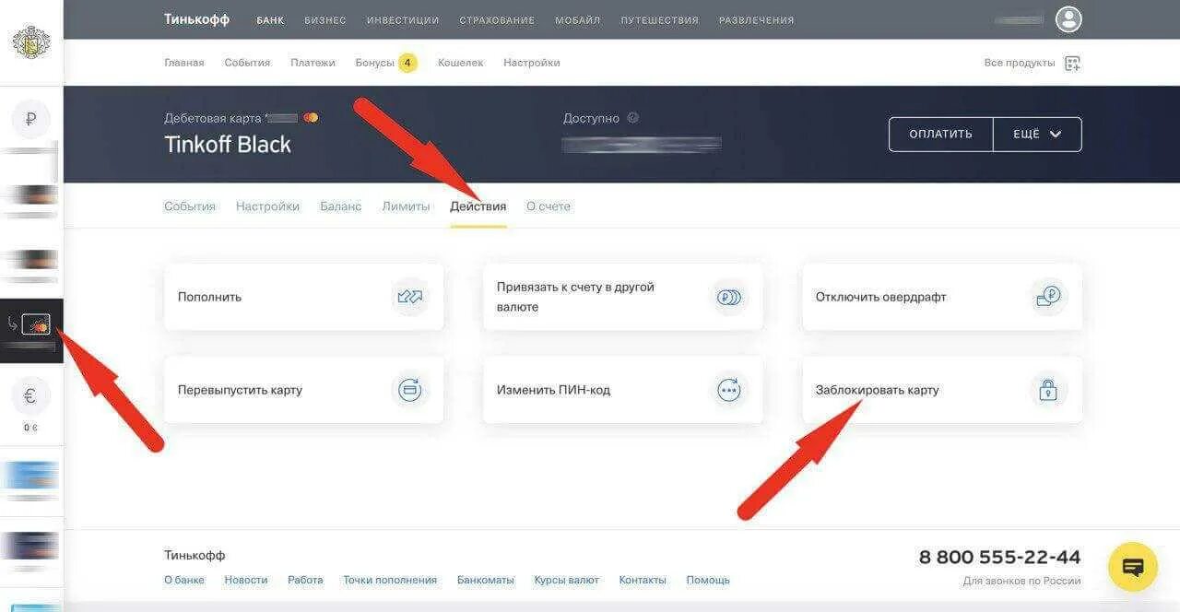Viewport: 1180px width, 612px height.
Task: Click the overdraft ruble icon
Action: (x=1048, y=298)
